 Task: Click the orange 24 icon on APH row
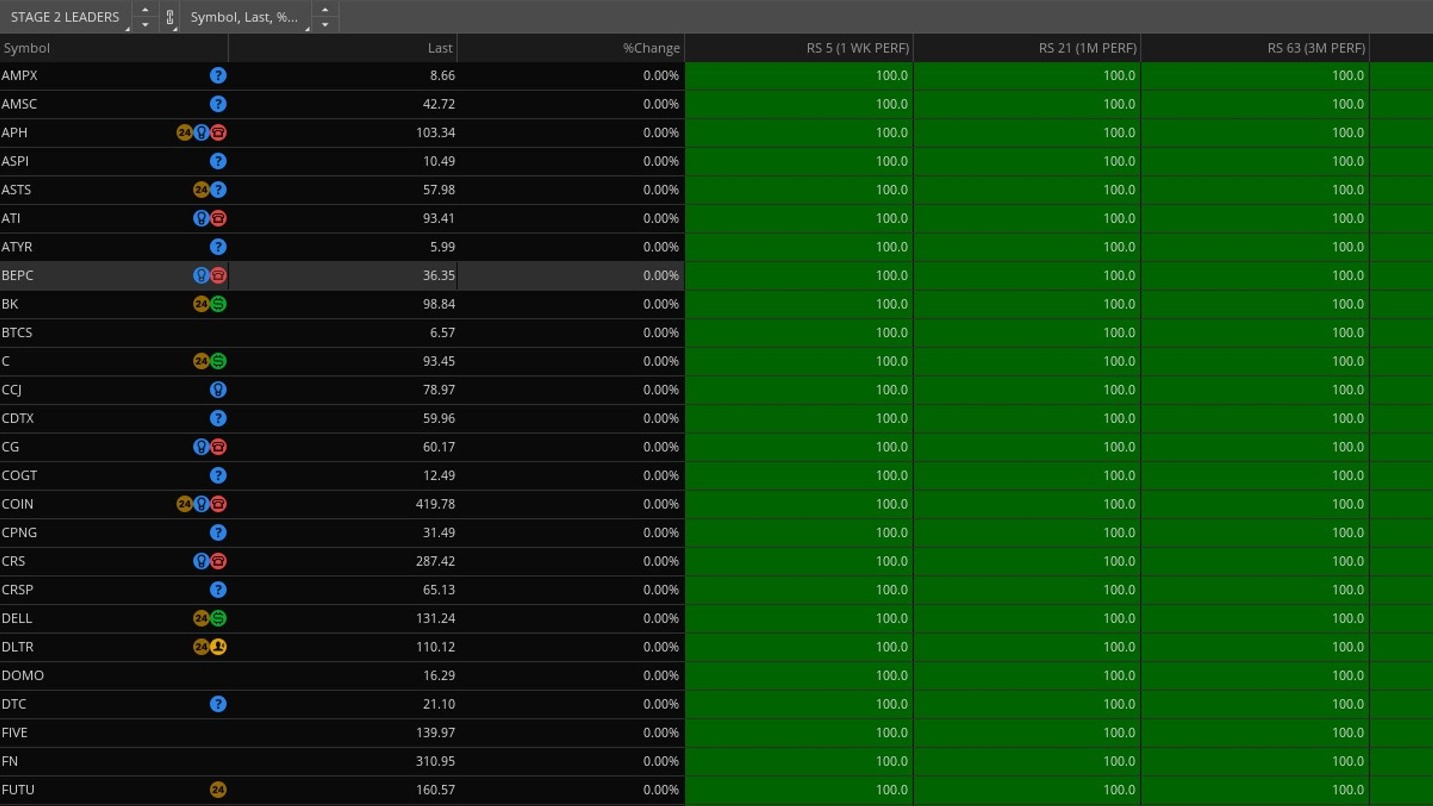[x=184, y=133]
